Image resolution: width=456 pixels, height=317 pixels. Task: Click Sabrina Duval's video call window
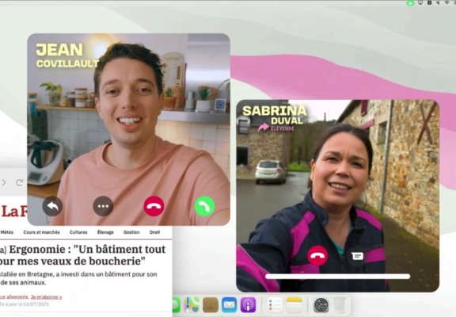(337, 196)
